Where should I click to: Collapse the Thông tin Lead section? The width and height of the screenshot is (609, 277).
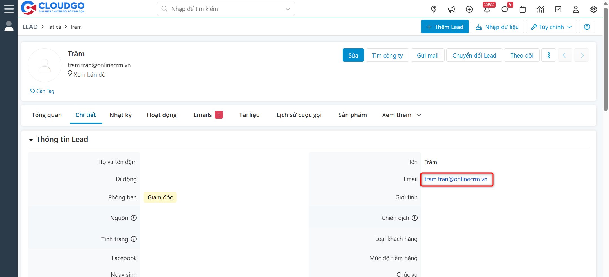coord(31,140)
